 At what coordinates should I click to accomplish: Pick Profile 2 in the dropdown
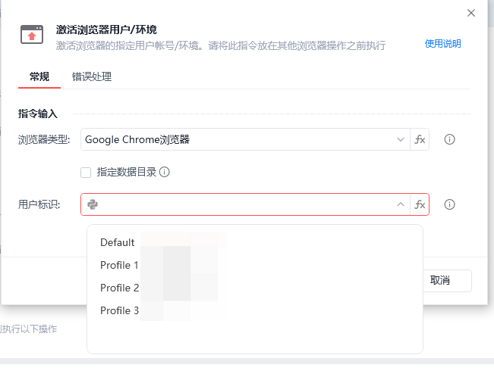click(x=120, y=288)
